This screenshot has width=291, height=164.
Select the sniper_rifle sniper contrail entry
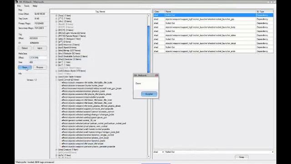pos(82,144)
